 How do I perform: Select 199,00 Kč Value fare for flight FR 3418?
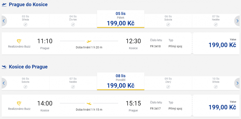(x=222, y=44)
